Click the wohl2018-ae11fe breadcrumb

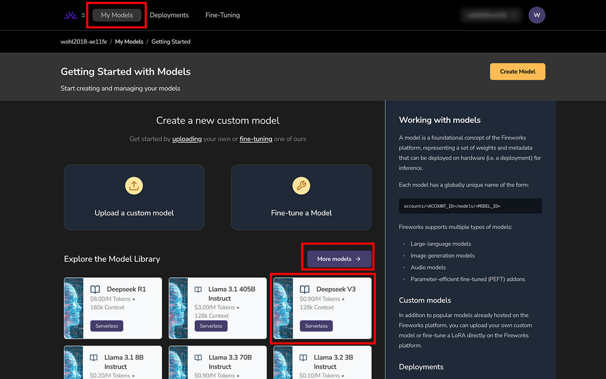84,42
